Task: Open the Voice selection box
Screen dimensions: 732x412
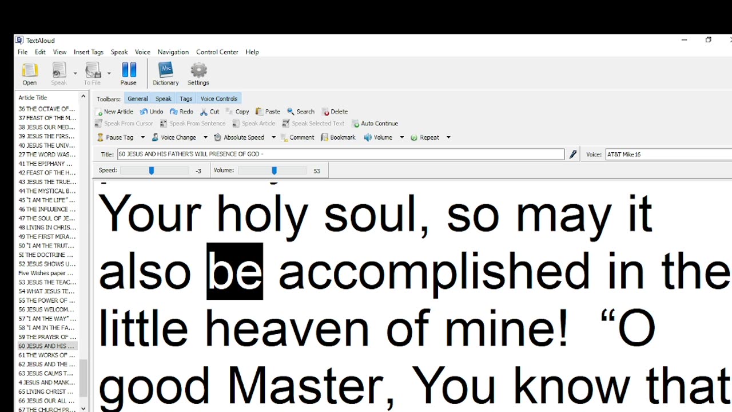Action: click(x=668, y=154)
